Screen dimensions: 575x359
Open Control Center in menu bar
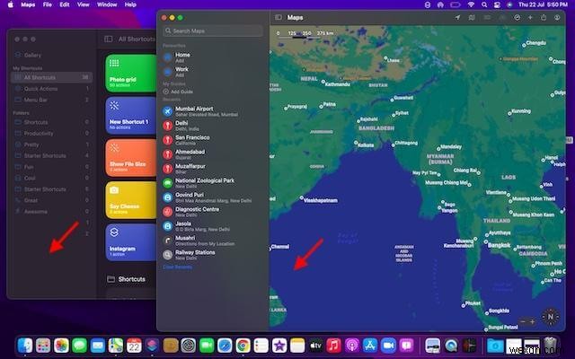(497, 4)
